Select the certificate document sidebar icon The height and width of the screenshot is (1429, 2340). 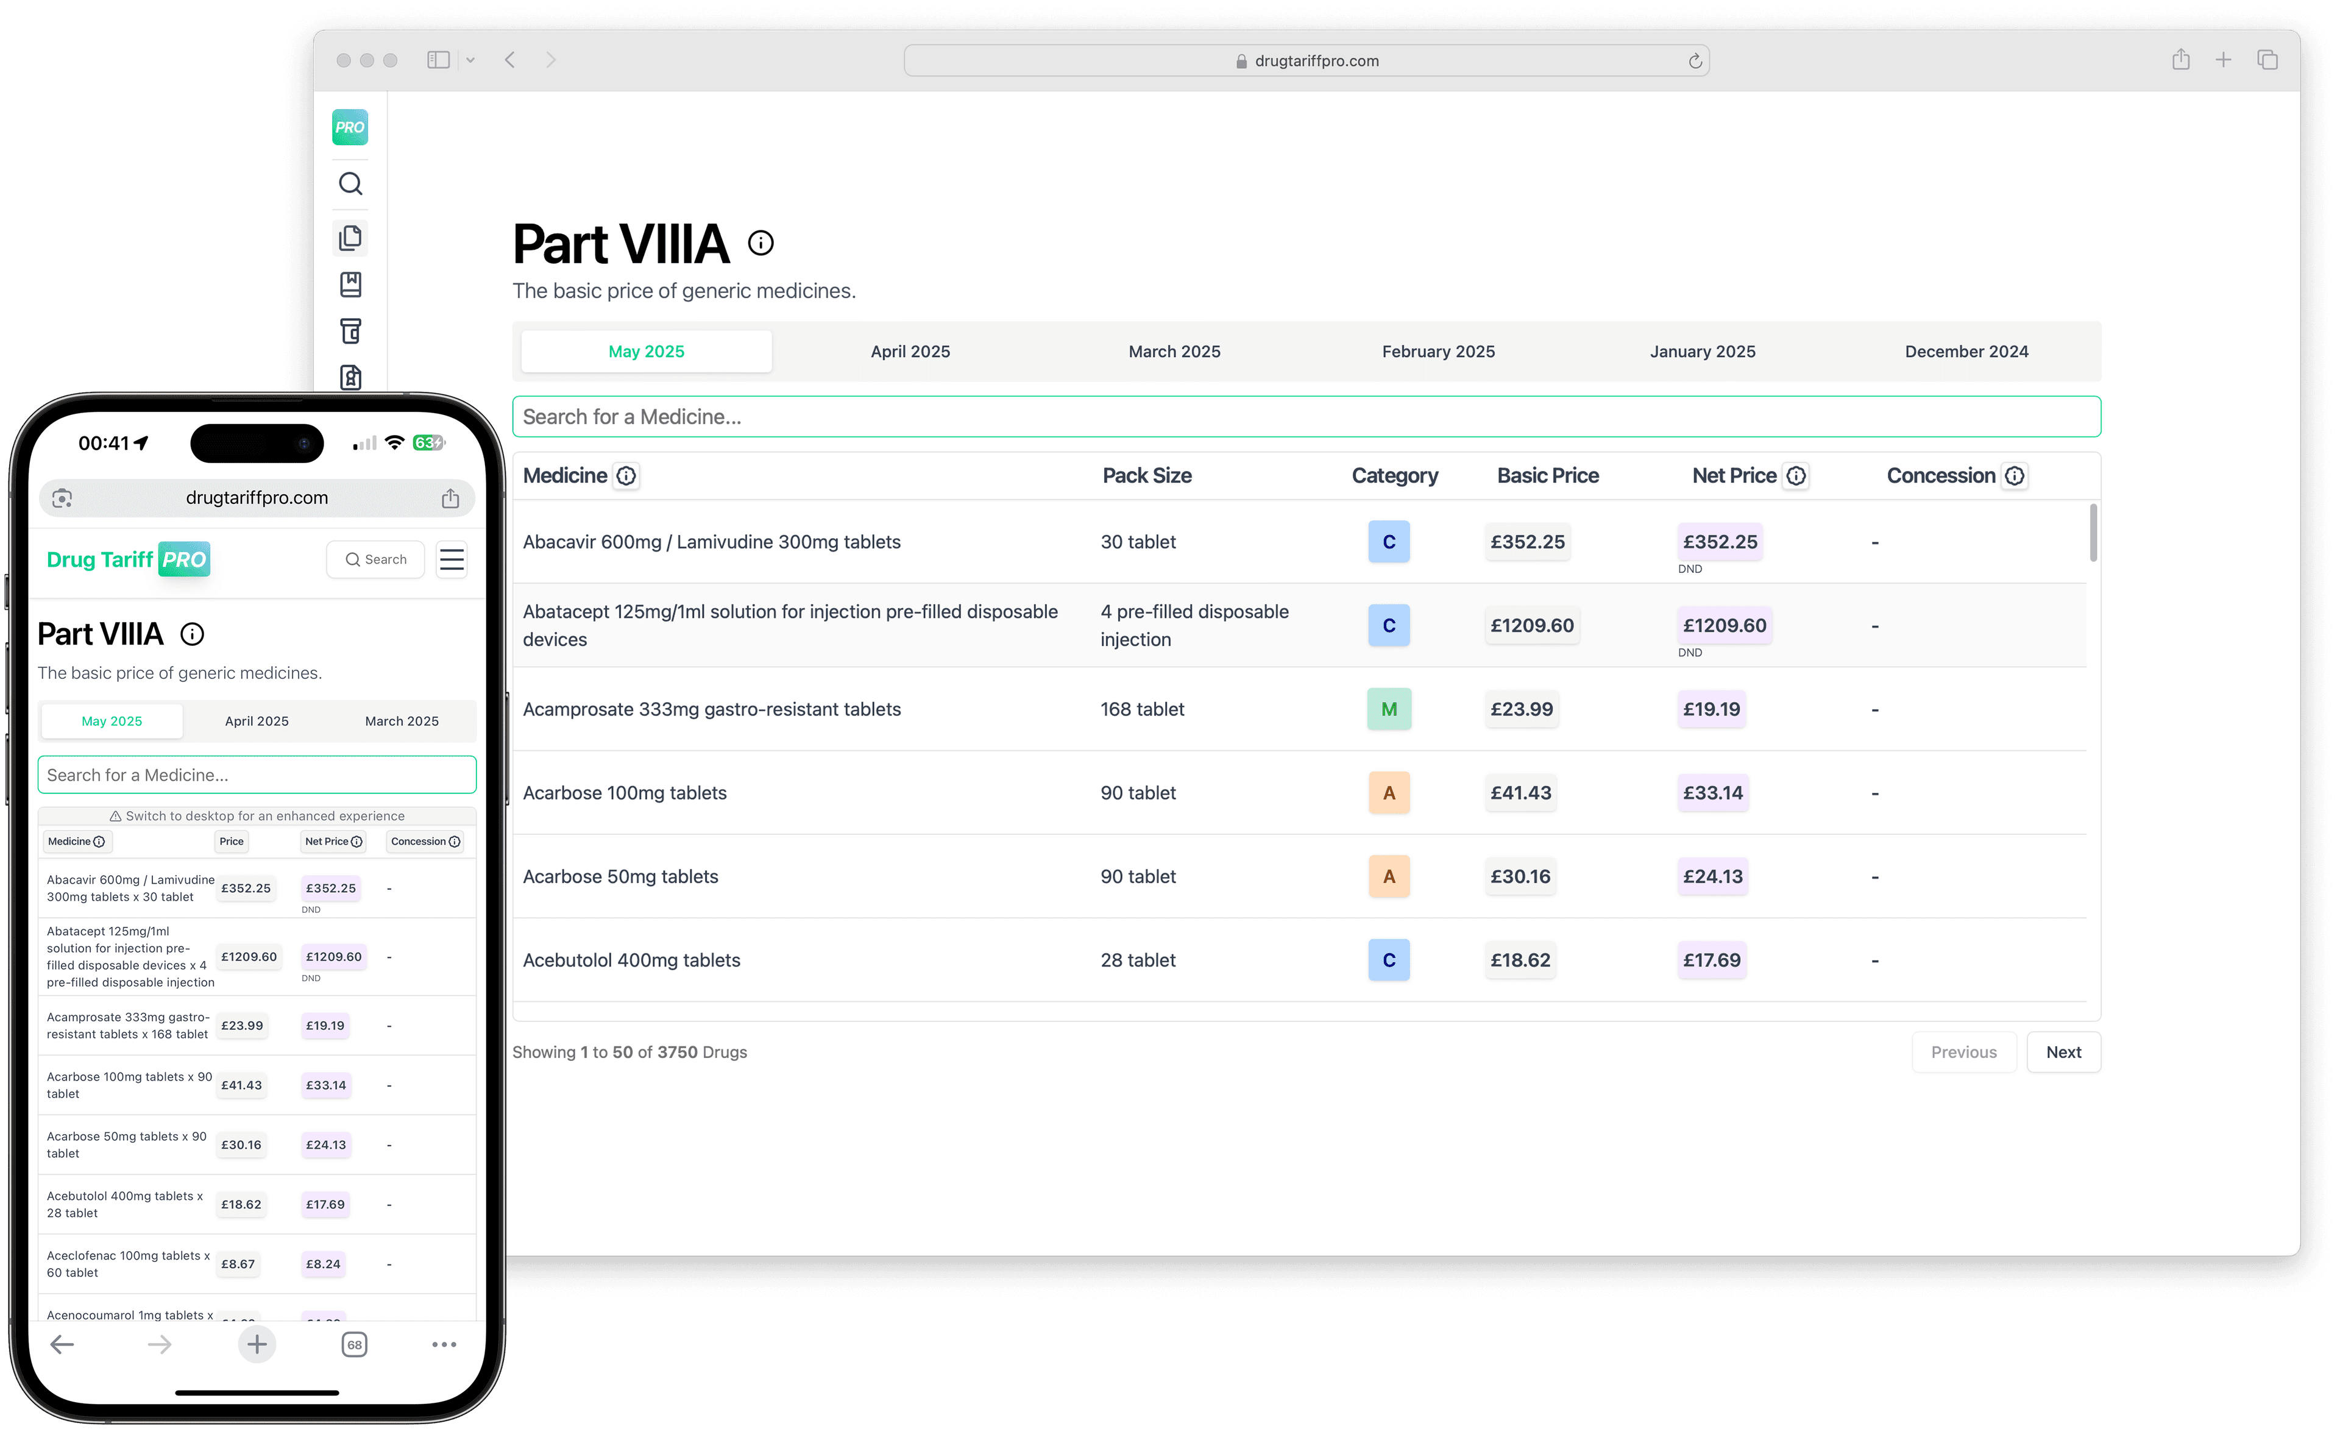point(350,377)
